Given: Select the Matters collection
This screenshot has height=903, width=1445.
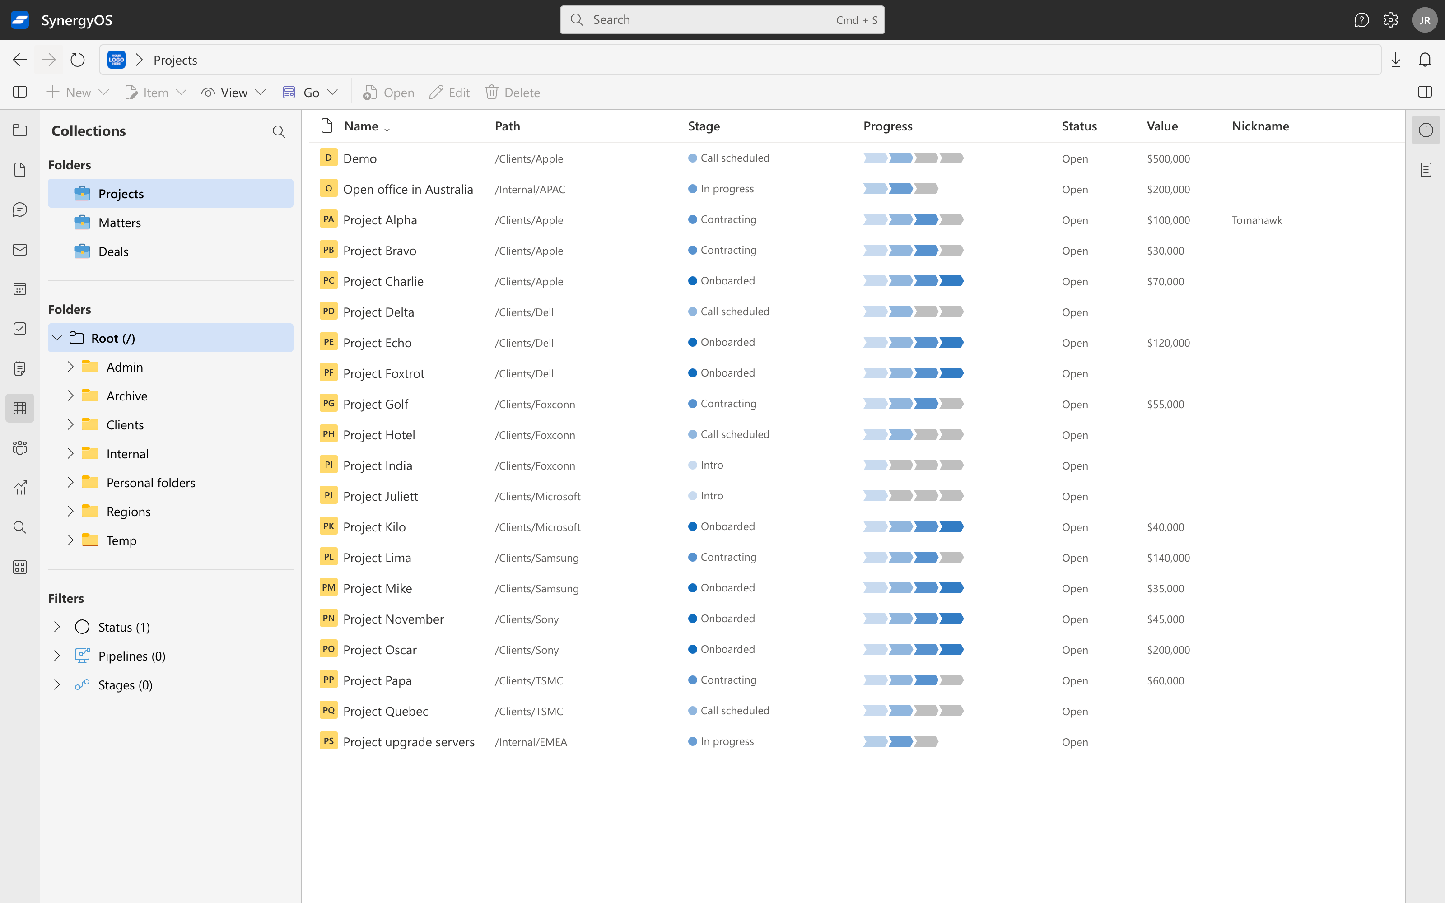Looking at the screenshot, I should point(171,222).
